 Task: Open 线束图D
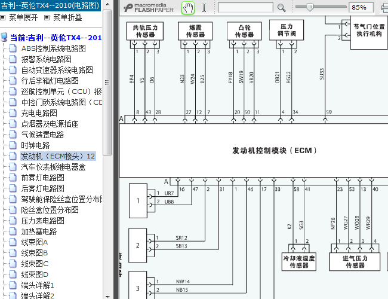point(35,274)
